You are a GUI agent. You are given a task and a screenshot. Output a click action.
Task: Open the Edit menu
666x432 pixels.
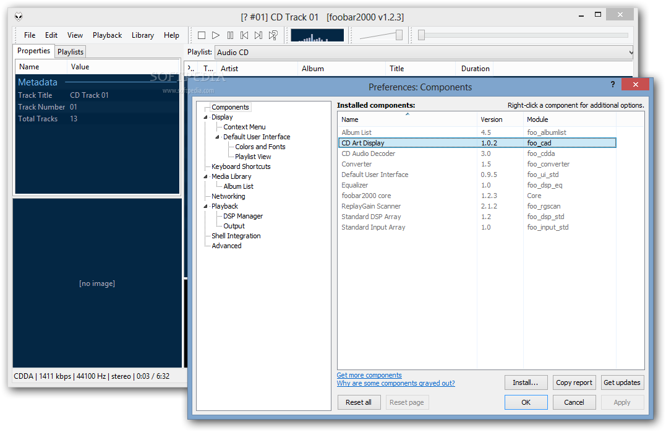[x=51, y=35]
